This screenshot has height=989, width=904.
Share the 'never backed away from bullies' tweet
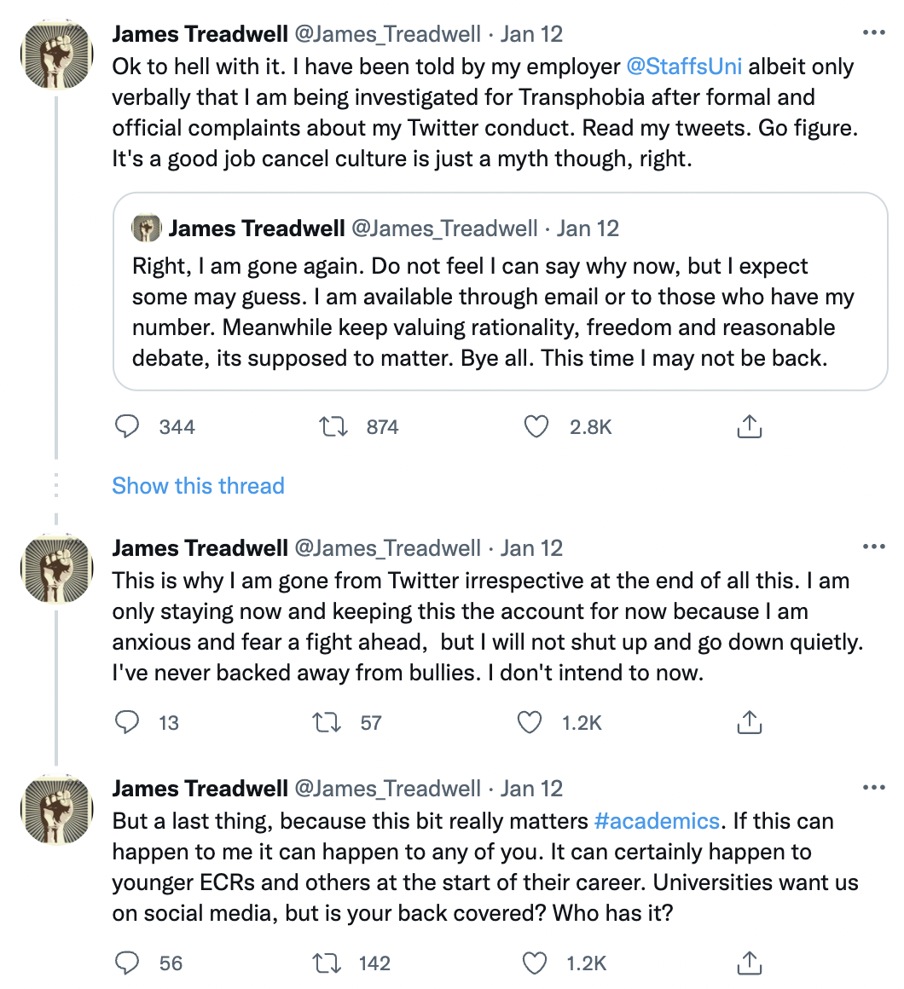click(x=750, y=722)
